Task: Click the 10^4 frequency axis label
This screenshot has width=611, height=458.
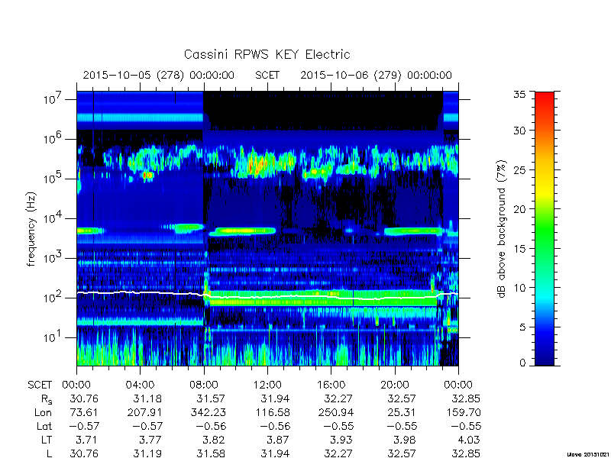Action: click(x=52, y=218)
